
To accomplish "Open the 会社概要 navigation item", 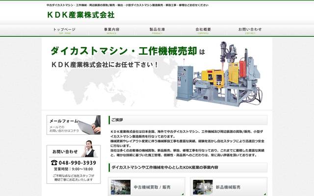I will [203, 30].
